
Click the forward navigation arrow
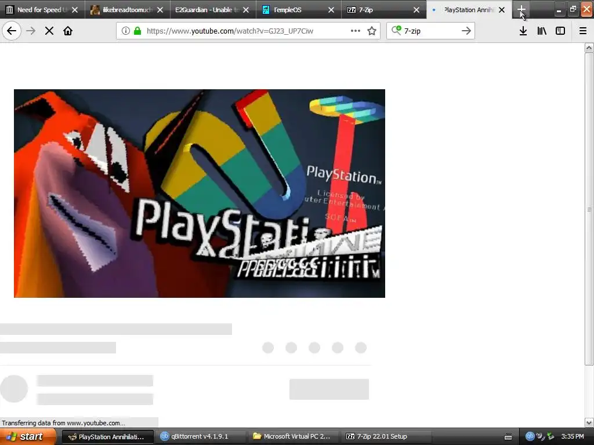31,31
